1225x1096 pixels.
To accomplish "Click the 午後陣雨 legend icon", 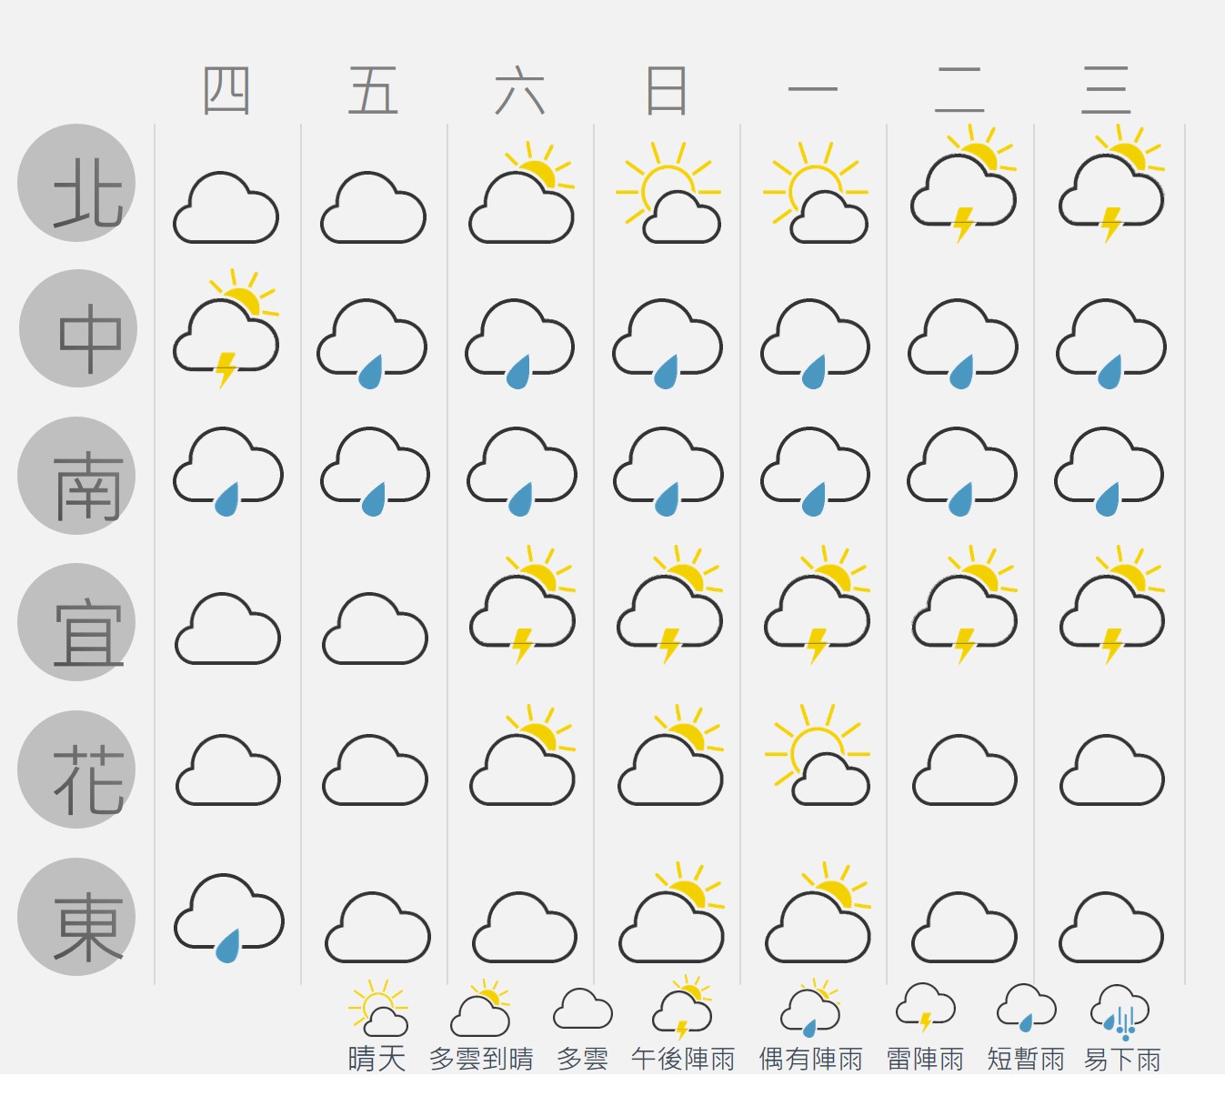I will (x=683, y=1009).
